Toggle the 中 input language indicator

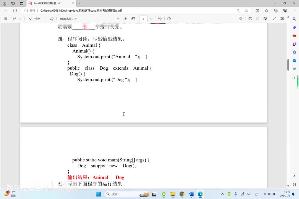pyautogui.click(x=249, y=194)
